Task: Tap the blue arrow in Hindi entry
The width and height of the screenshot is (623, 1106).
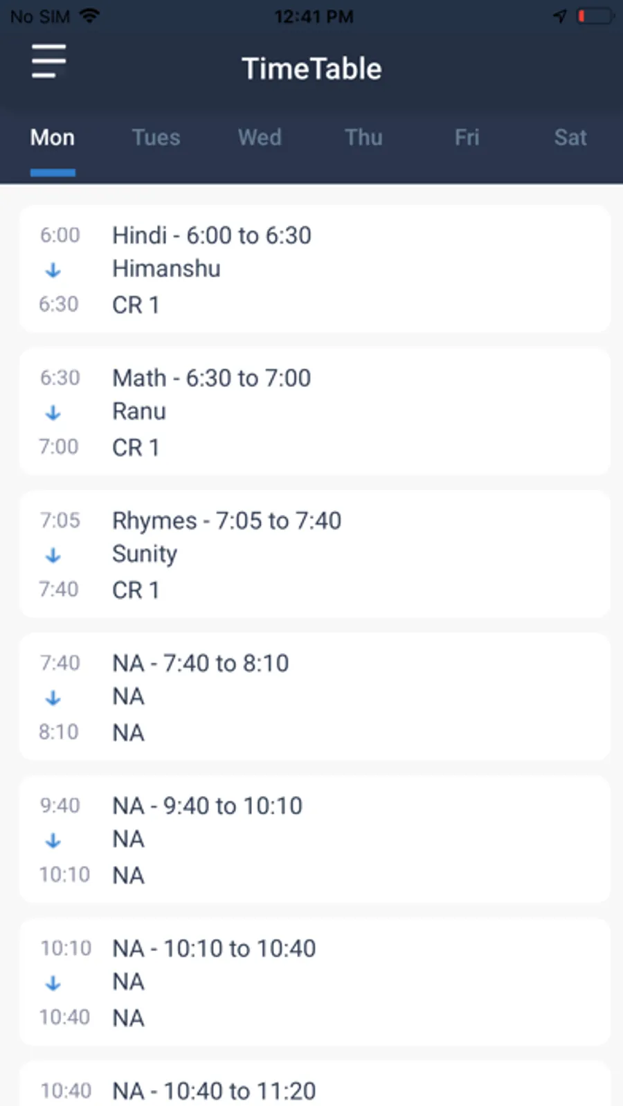Action: 53,271
